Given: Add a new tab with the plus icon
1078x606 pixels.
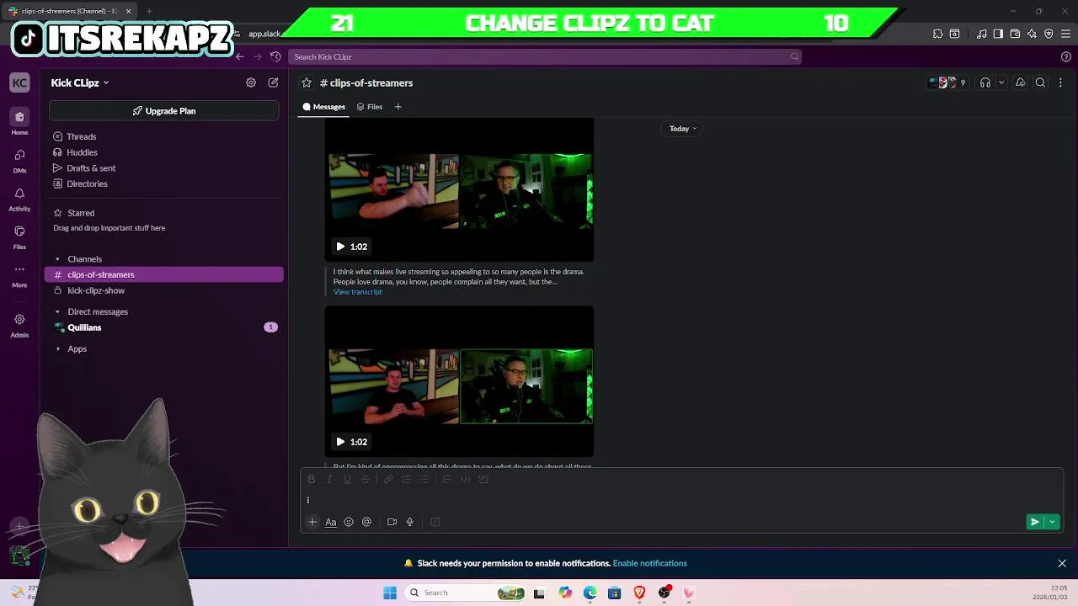Looking at the screenshot, I should coord(398,107).
